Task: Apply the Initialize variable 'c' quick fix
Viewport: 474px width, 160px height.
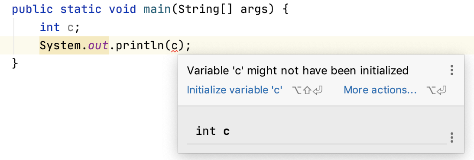Action: pyautogui.click(x=234, y=90)
